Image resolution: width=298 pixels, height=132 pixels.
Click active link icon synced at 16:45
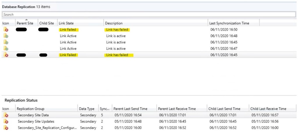(x=6, y=42)
